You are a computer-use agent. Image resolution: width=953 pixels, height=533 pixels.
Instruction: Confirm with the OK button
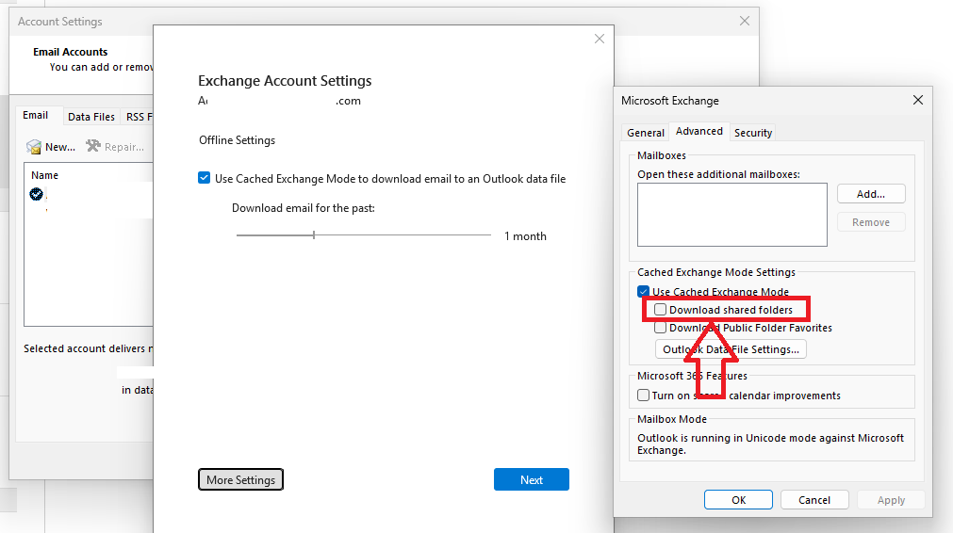[738, 500]
